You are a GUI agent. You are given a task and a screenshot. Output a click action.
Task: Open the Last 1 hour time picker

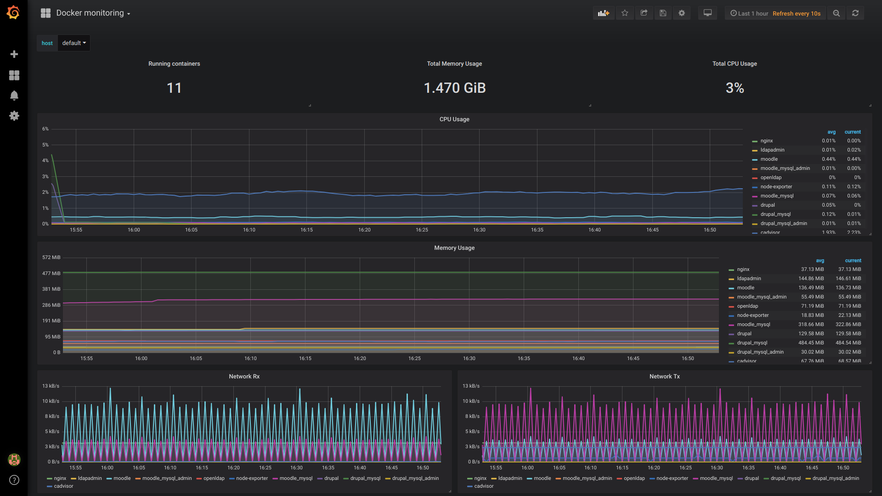tap(749, 14)
